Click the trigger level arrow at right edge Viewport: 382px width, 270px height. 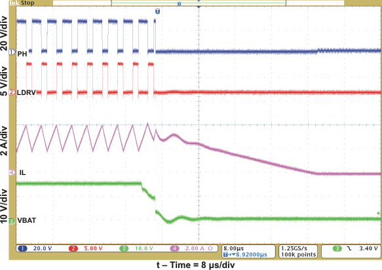click(379, 214)
